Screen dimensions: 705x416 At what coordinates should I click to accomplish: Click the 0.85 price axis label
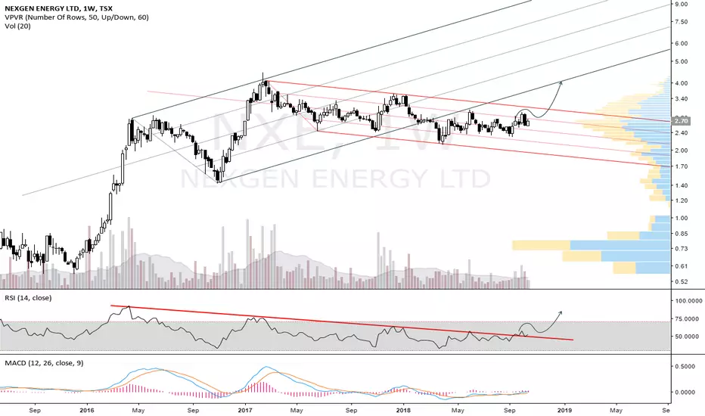681,234
